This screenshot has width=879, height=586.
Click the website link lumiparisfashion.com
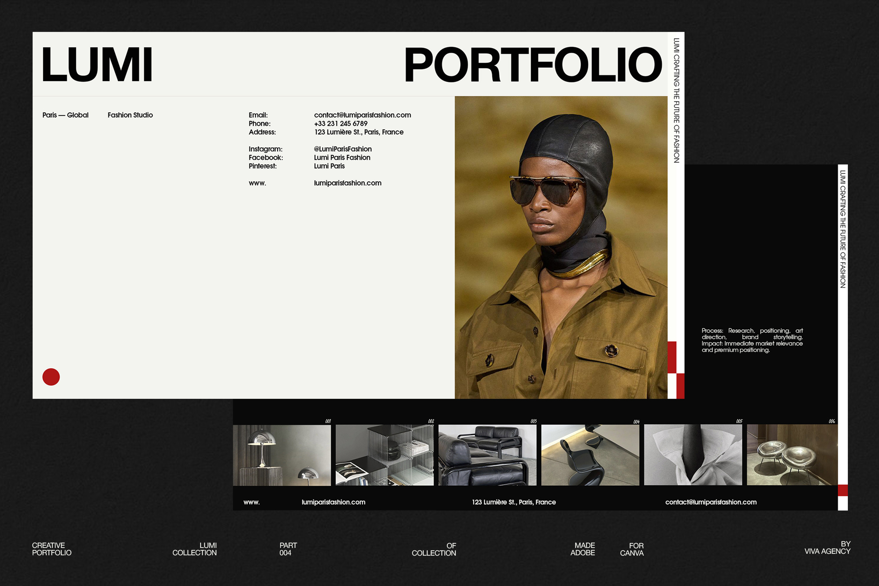347,183
